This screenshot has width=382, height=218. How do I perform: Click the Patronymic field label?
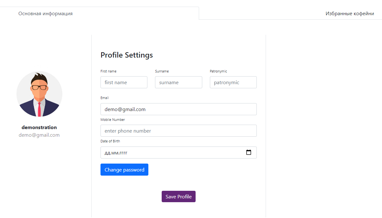pos(218,72)
